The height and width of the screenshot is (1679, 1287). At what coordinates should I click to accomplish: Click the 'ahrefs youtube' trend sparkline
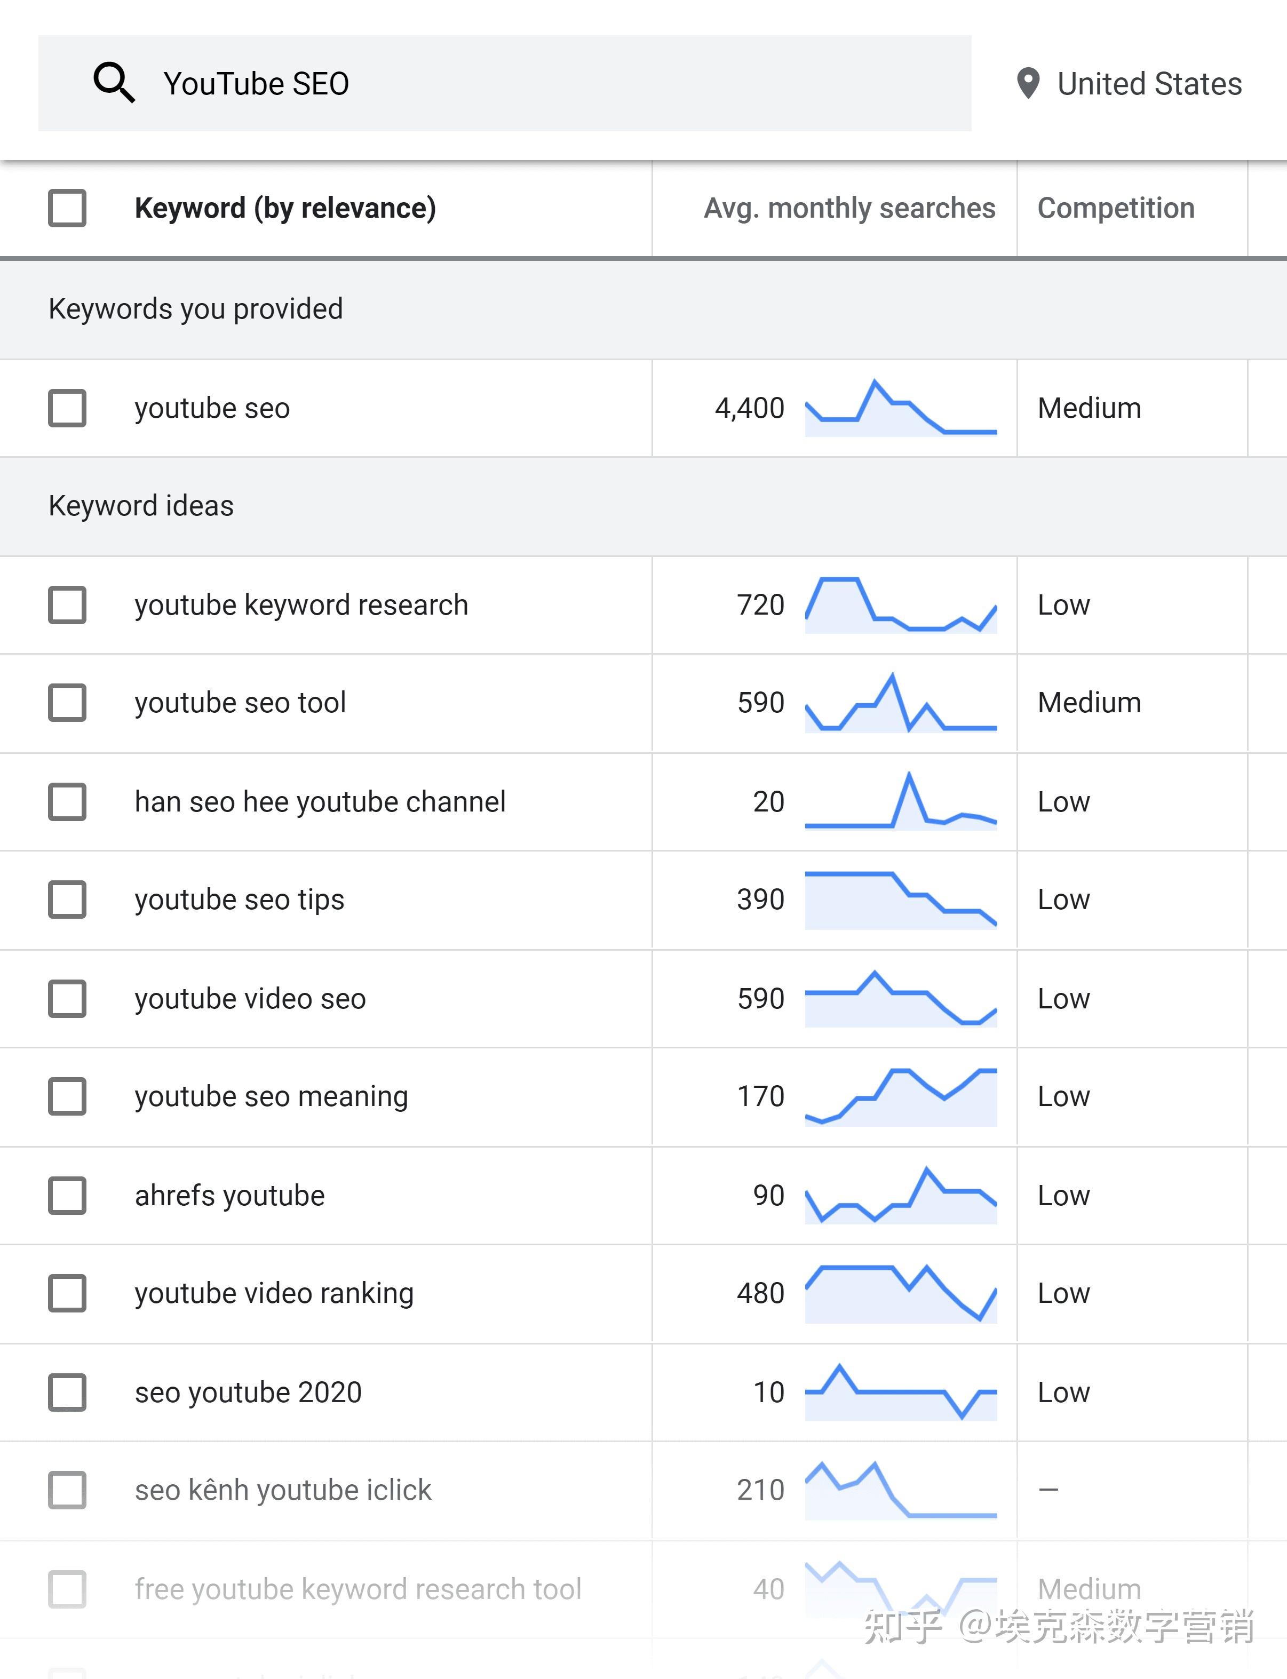pyautogui.click(x=900, y=1196)
